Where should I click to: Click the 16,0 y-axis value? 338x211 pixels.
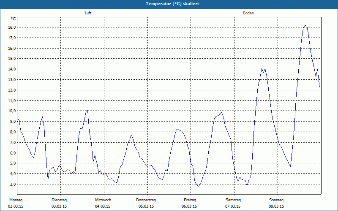tap(12, 48)
